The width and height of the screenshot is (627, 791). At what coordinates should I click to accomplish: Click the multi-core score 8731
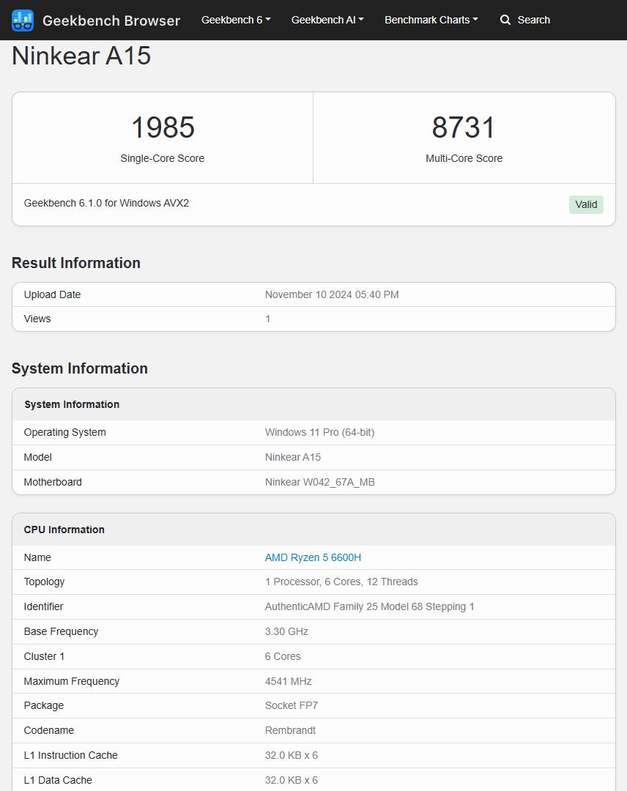coord(464,127)
